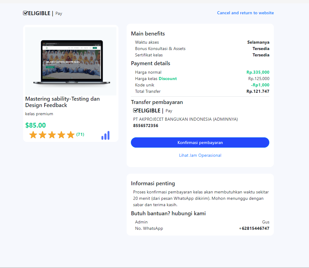Open the Lihat Jam Operasional link
The height and width of the screenshot is (268, 309).
(200, 155)
